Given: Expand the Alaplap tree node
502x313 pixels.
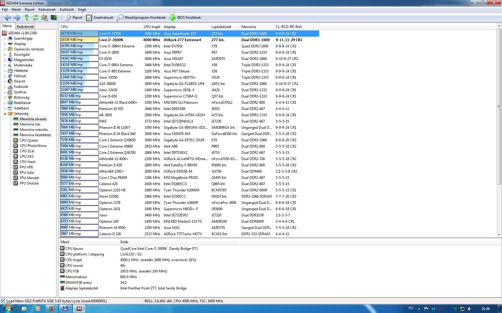Looking at the screenshot, I should click(5, 44).
